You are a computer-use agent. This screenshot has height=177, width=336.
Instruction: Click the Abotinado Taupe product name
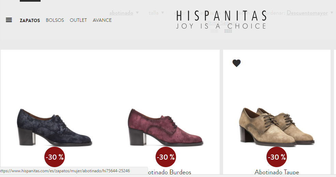pos(277,172)
